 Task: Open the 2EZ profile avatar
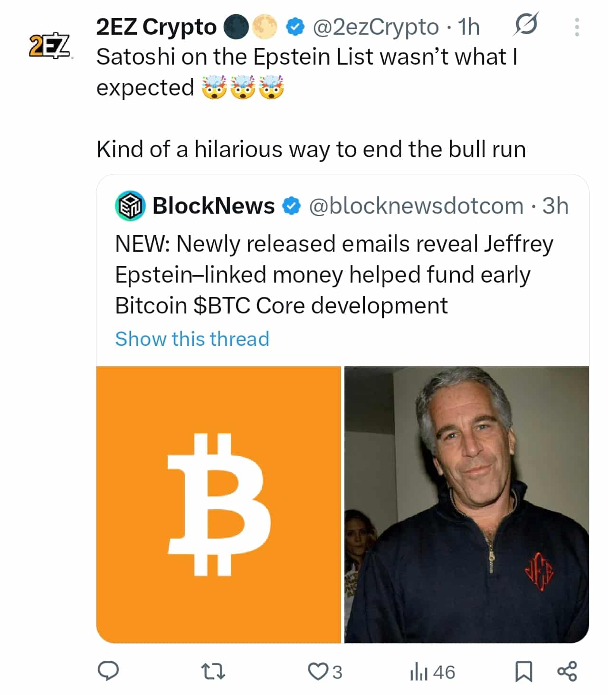pyautogui.click(x=49, y=46)
